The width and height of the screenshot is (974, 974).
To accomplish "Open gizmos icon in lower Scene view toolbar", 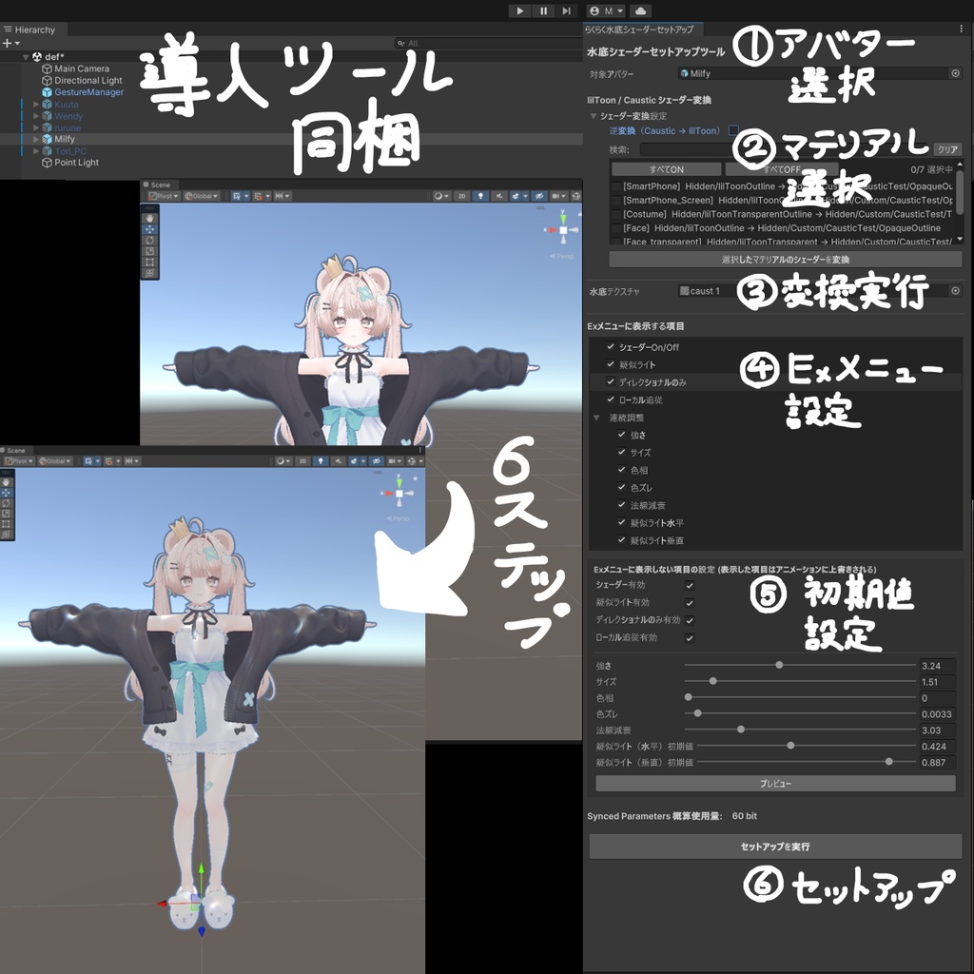I will (x=413, y=461).
